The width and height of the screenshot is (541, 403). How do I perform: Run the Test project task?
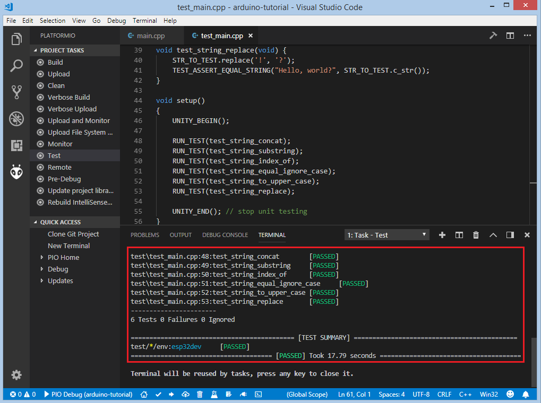click(x=75, y=156)
